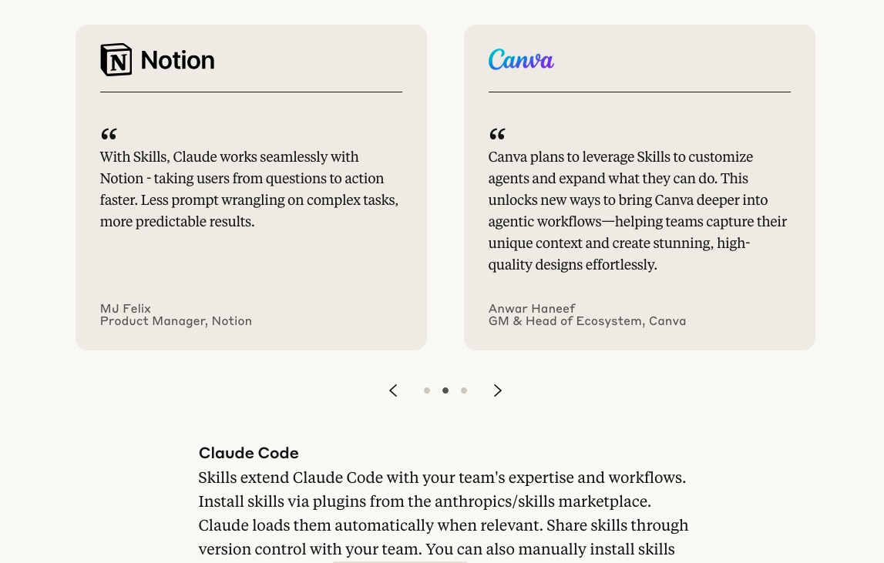
Task: Select the third carousel pagination dot
Action: 464,390
